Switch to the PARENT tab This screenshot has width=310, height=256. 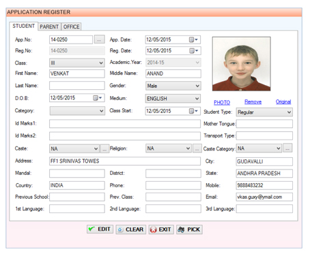[x=49, y=27]
